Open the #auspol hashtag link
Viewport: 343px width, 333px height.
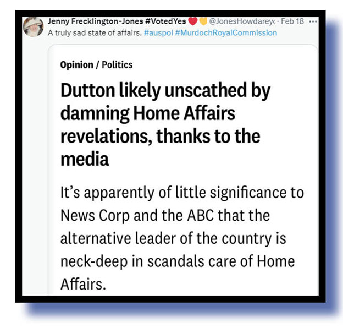point(158,33)
